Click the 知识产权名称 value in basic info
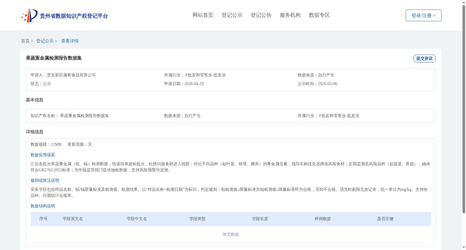The image size is (466, 250). click(84, 116)
